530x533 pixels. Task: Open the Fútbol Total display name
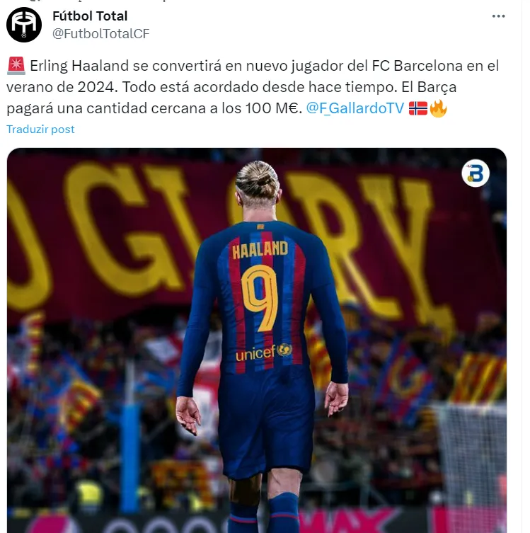[90, 16]
